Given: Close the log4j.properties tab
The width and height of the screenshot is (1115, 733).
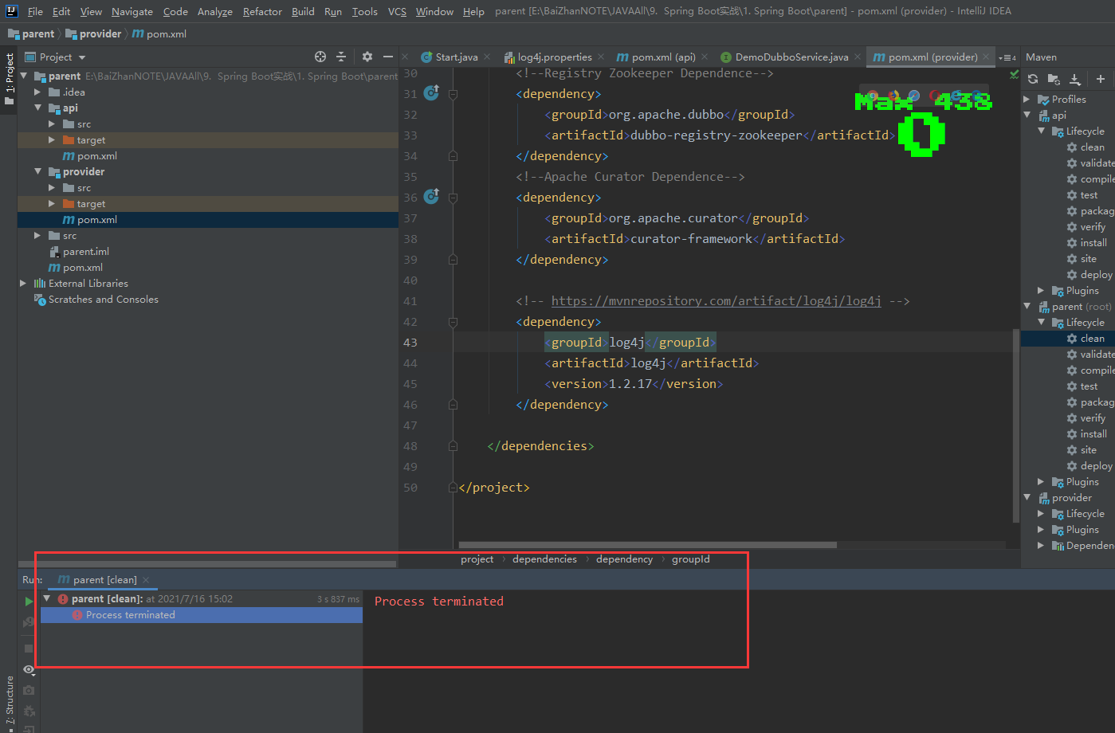Looking at the screenshot, I should (601, 57).
